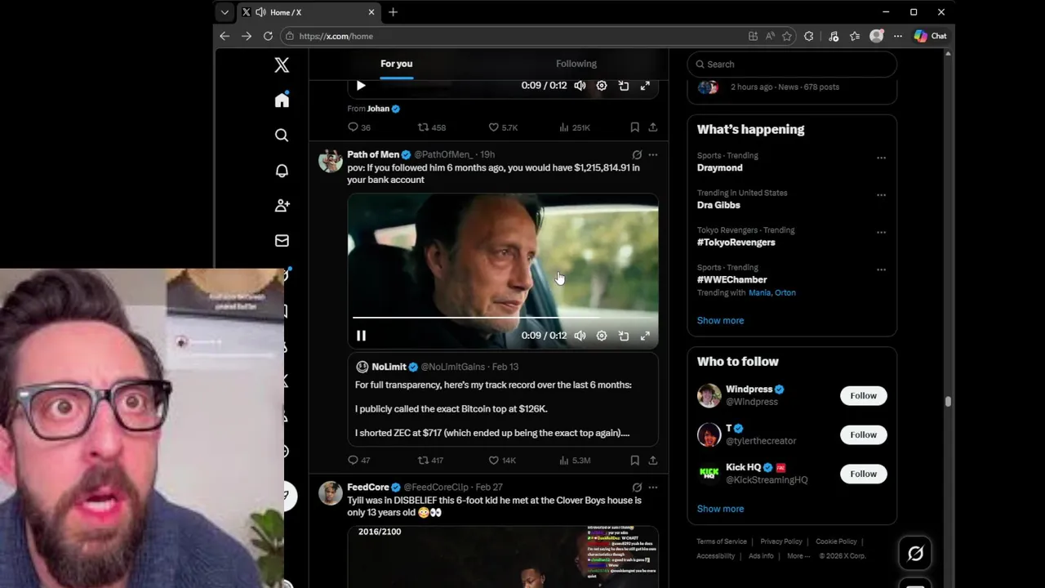Open a new browser tab
This screenshot has width=1045, height=588.
coord(393,12)
